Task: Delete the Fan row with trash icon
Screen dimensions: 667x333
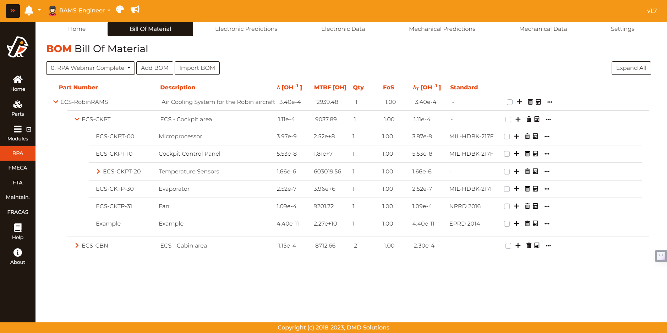Action: (527, 206)
